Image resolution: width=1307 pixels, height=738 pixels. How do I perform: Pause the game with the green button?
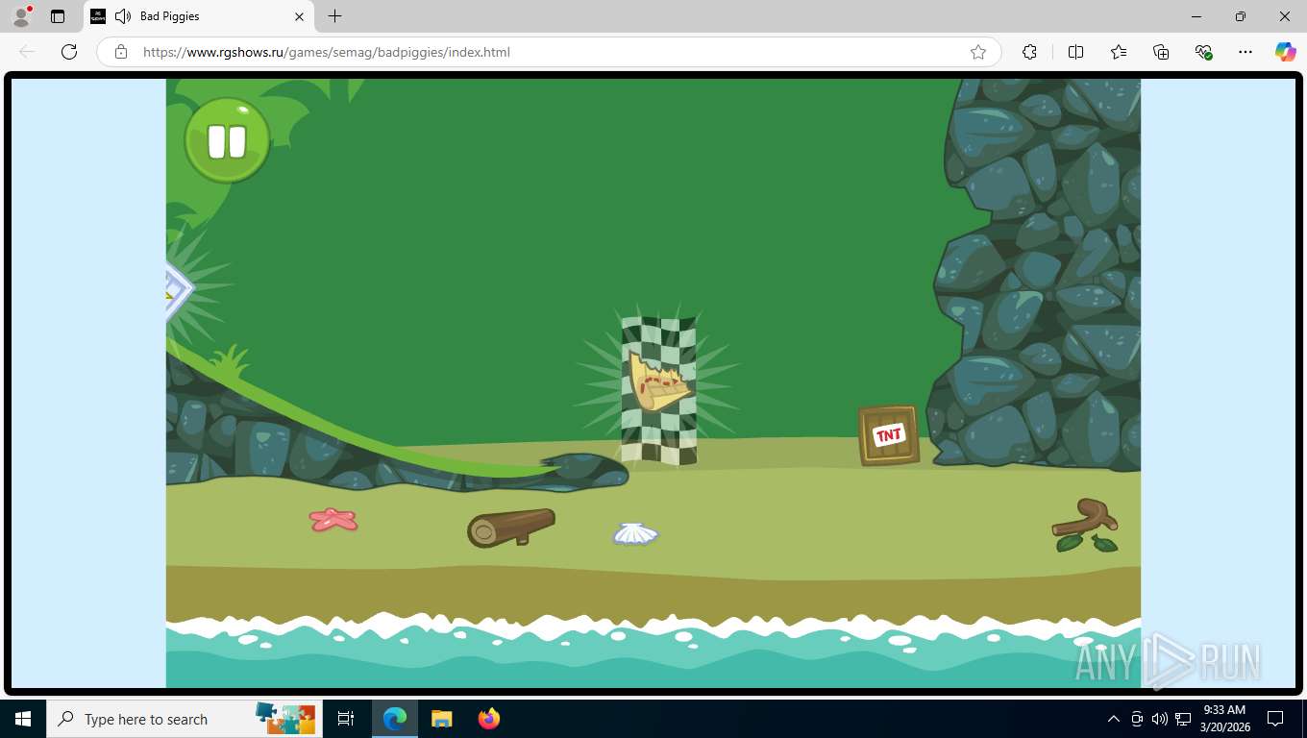227,140
